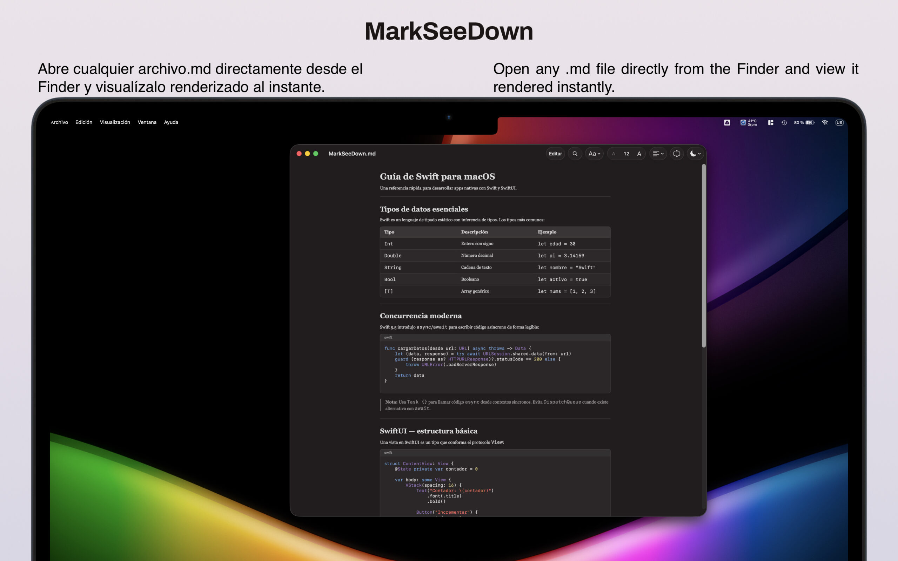Click the example "let pi = 3.14159"

click(x=561, y=256)
